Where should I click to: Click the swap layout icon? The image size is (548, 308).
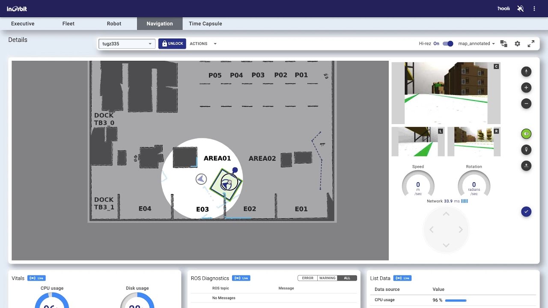[504, 44]
